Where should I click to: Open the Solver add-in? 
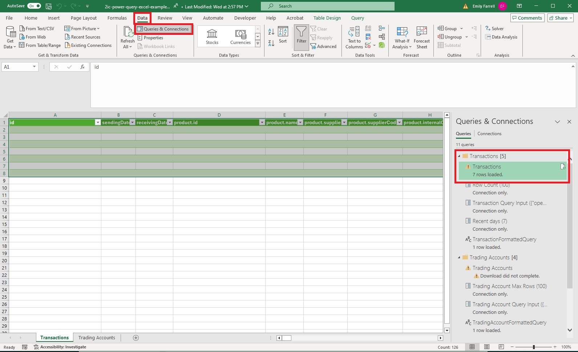(x=494, y=29)
